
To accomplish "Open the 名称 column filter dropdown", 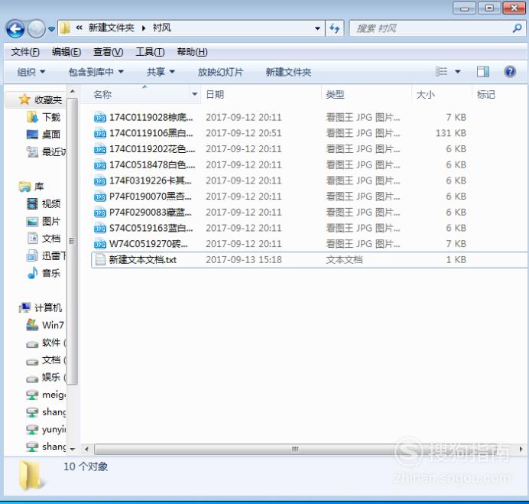I will [x=195, y=94].
